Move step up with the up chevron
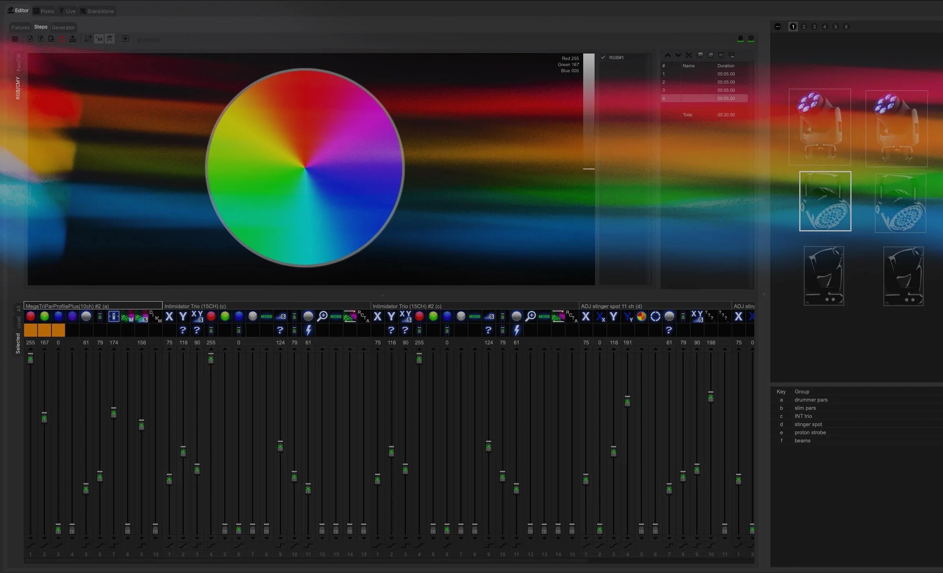This screenshot has height=573, width=943. pos(667,55)
